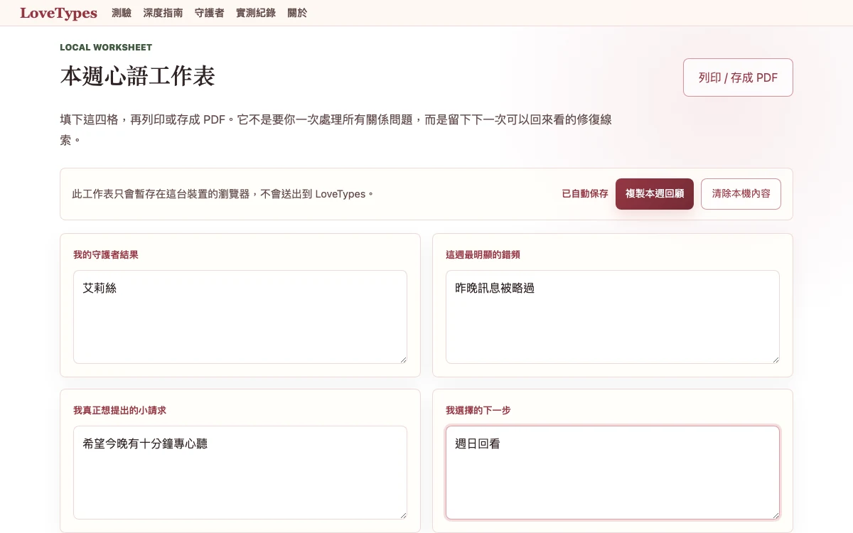Click the notice text about 此工作表只會暫存
853x533 pixels.
click(x=223, y=194)
